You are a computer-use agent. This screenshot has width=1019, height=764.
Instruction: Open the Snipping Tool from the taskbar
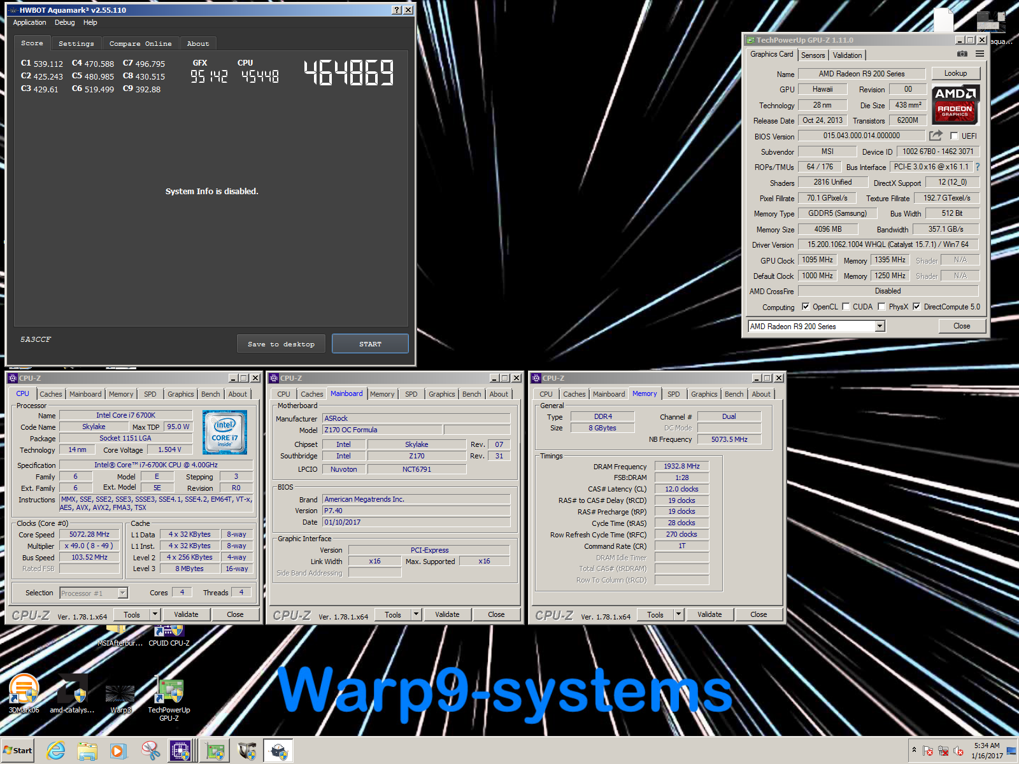coord(150,751)
